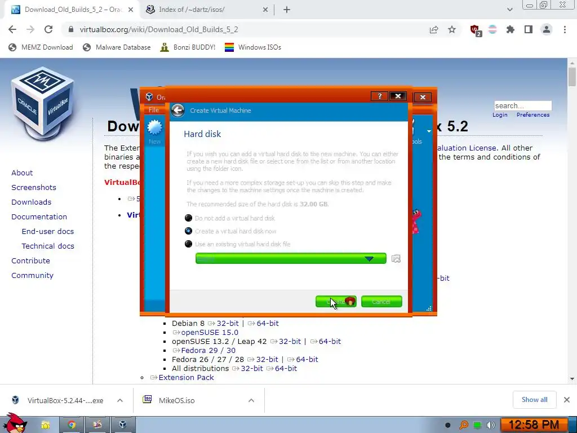The height and width of the screenshot is (433, 577).
Task: Open the File menu in VirtualBox Manager
Action: click(154, 110)
